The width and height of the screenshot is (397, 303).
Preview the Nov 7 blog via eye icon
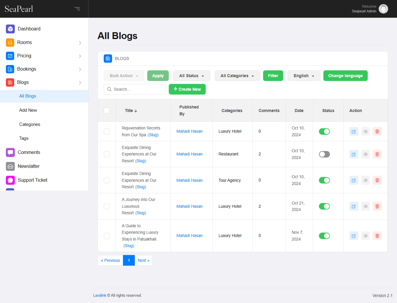[365, 236]
